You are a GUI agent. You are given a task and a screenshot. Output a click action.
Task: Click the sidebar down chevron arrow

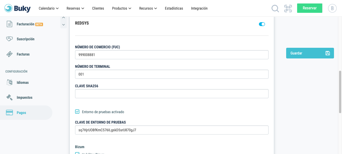tap(64, 25)
